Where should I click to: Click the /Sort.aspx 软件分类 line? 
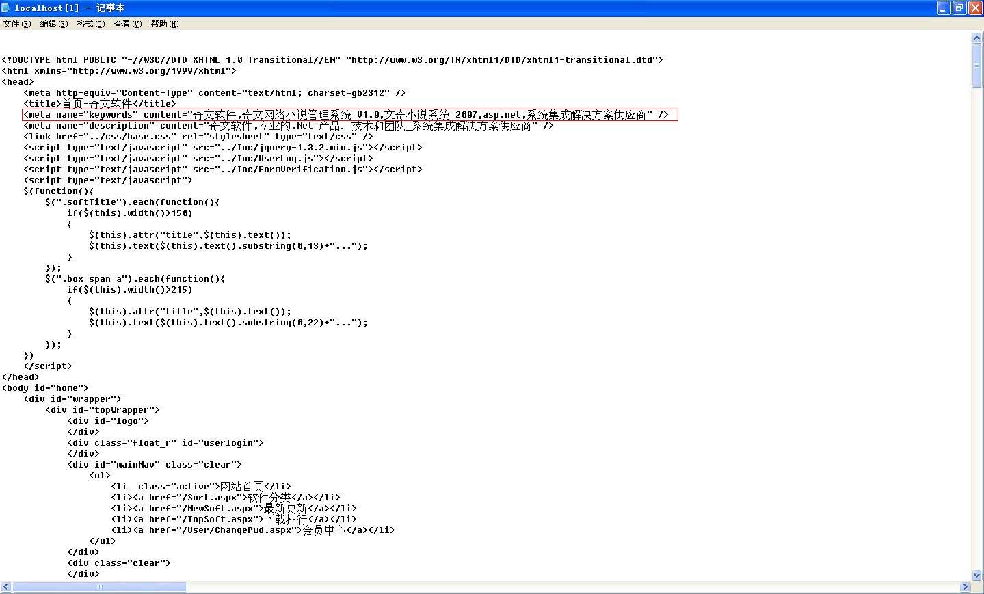click(x=226, y=498)
